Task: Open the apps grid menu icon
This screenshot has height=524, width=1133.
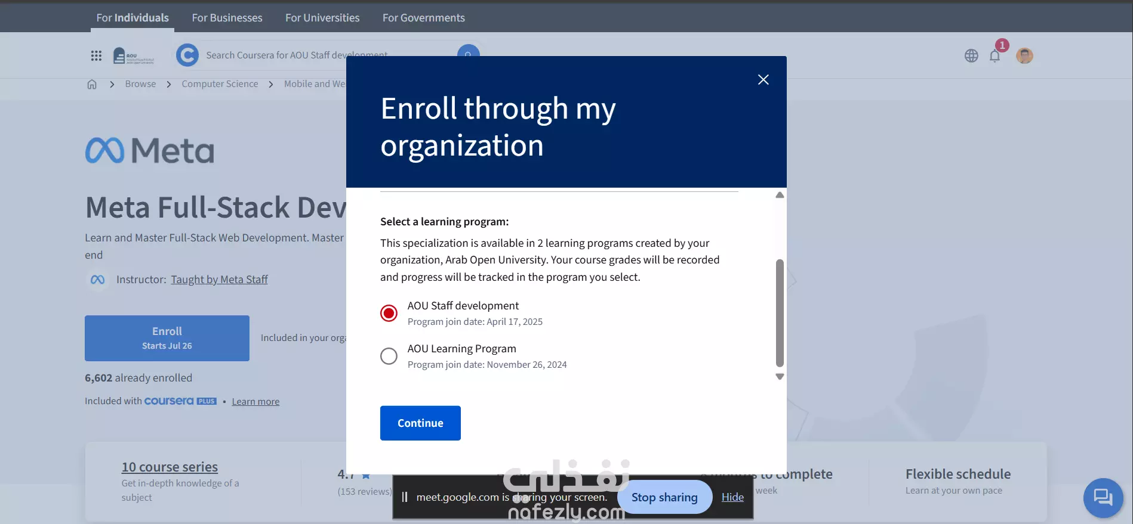Action: [x=96, y=55]
